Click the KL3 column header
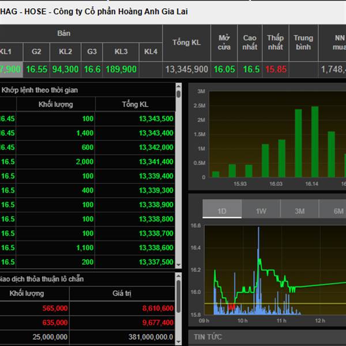 coord(121,52)
